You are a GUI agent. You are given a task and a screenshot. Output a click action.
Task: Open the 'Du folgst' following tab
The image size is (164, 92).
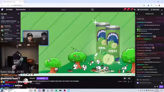click(x=9, y=10)
